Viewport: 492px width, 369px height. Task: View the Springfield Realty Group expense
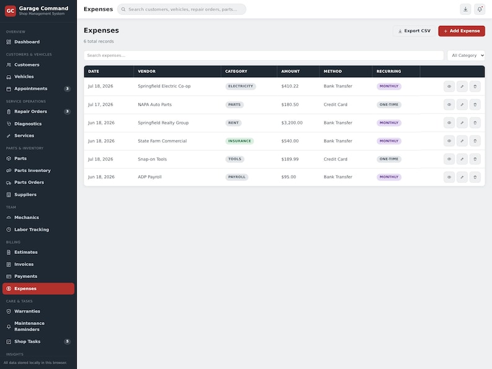pyautogui.click(x=449, y=123)
